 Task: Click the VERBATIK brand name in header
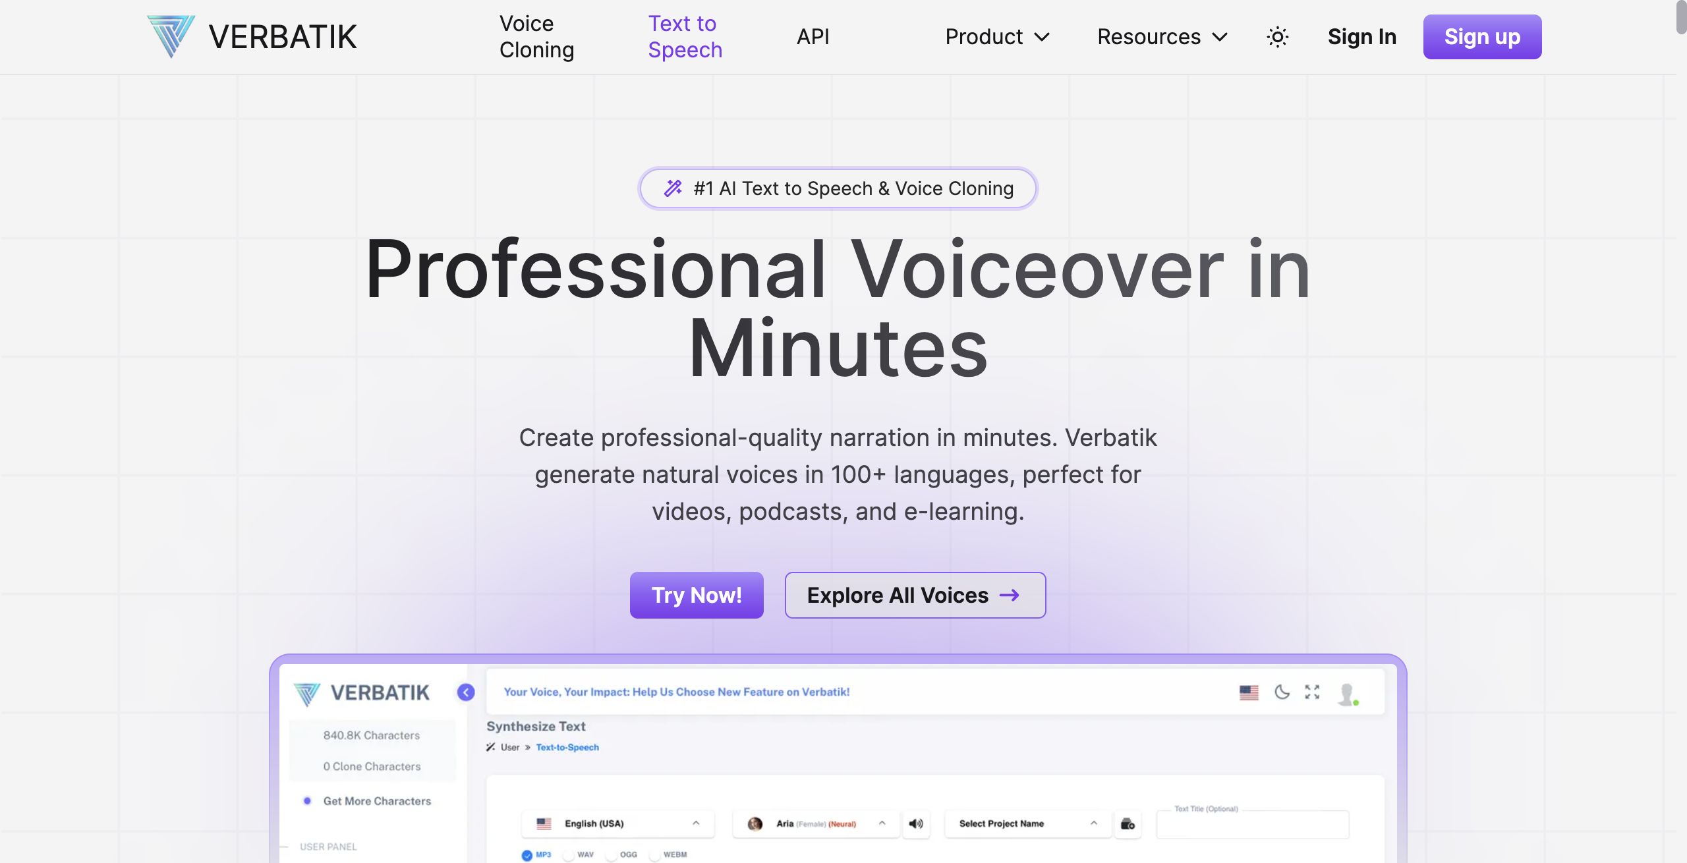click(283, 37)
